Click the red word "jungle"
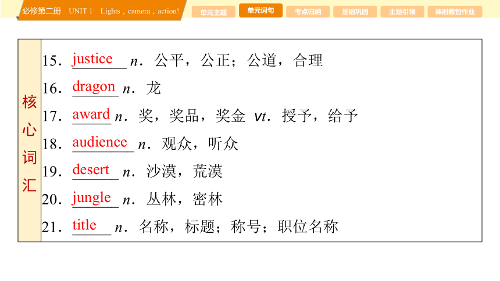Viewport: 500px width, 281px height. 91,198
